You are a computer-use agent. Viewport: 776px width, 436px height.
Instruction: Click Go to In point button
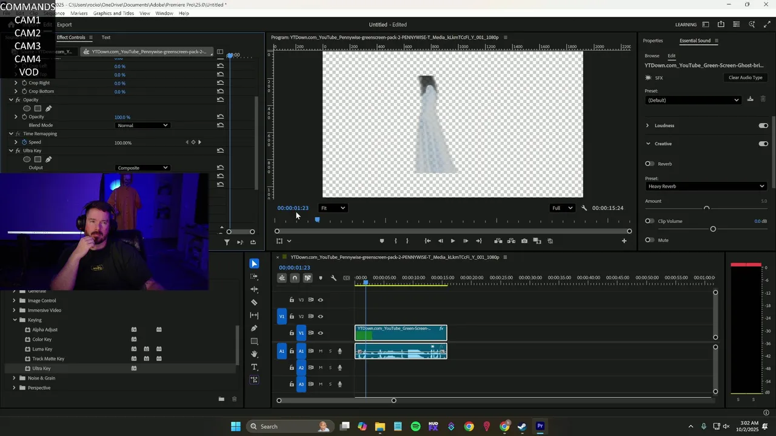coord(427,241)
